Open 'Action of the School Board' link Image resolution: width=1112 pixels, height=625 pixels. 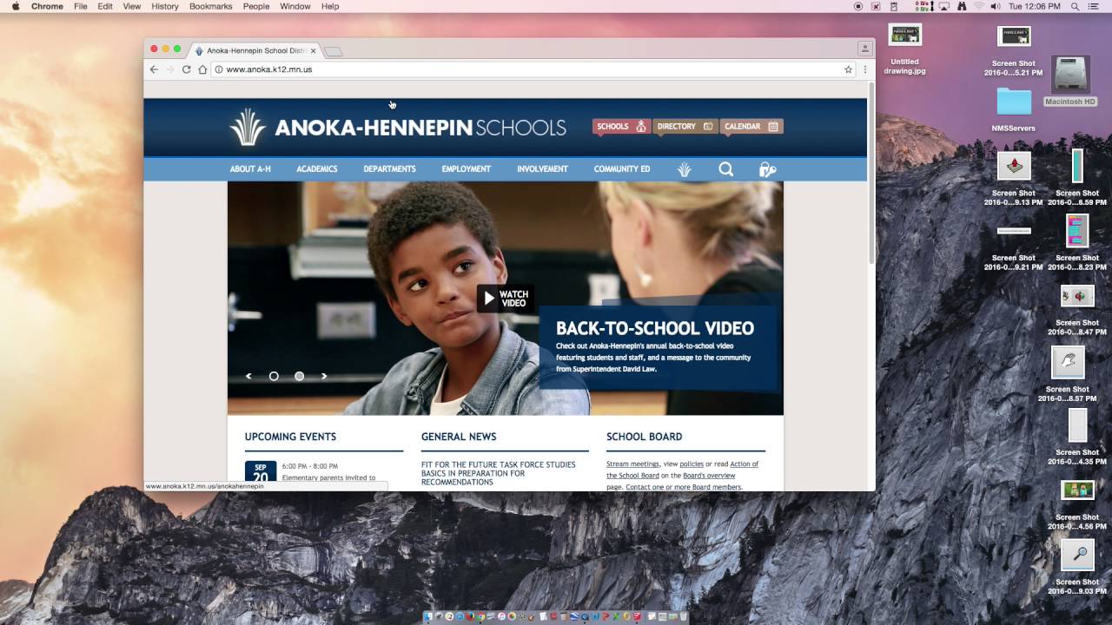pos(683,470)
